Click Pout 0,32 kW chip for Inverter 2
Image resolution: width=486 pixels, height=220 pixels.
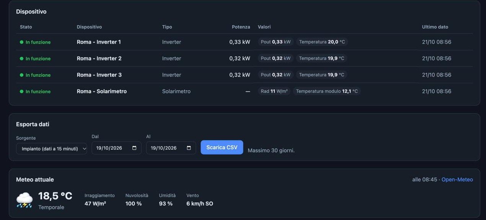coord(276,59)
